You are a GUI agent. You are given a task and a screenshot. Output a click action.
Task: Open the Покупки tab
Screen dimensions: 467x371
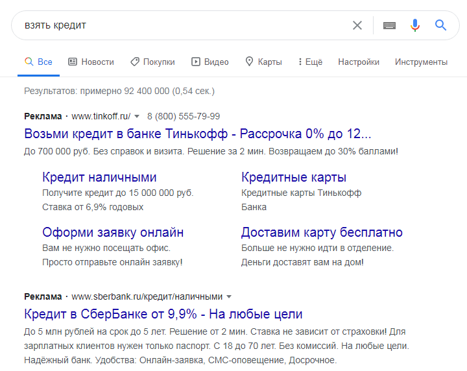152,62
